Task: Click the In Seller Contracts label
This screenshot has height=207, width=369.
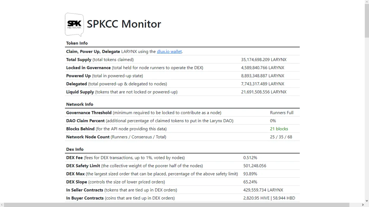Action: click(x=84, y=190)
